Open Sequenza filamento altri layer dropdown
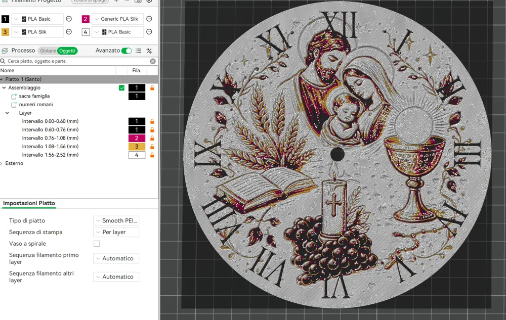 (x=116, y=277)
